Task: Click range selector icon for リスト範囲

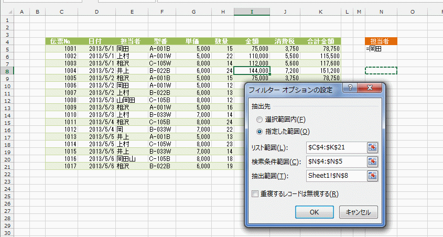Action: point(373,147)
